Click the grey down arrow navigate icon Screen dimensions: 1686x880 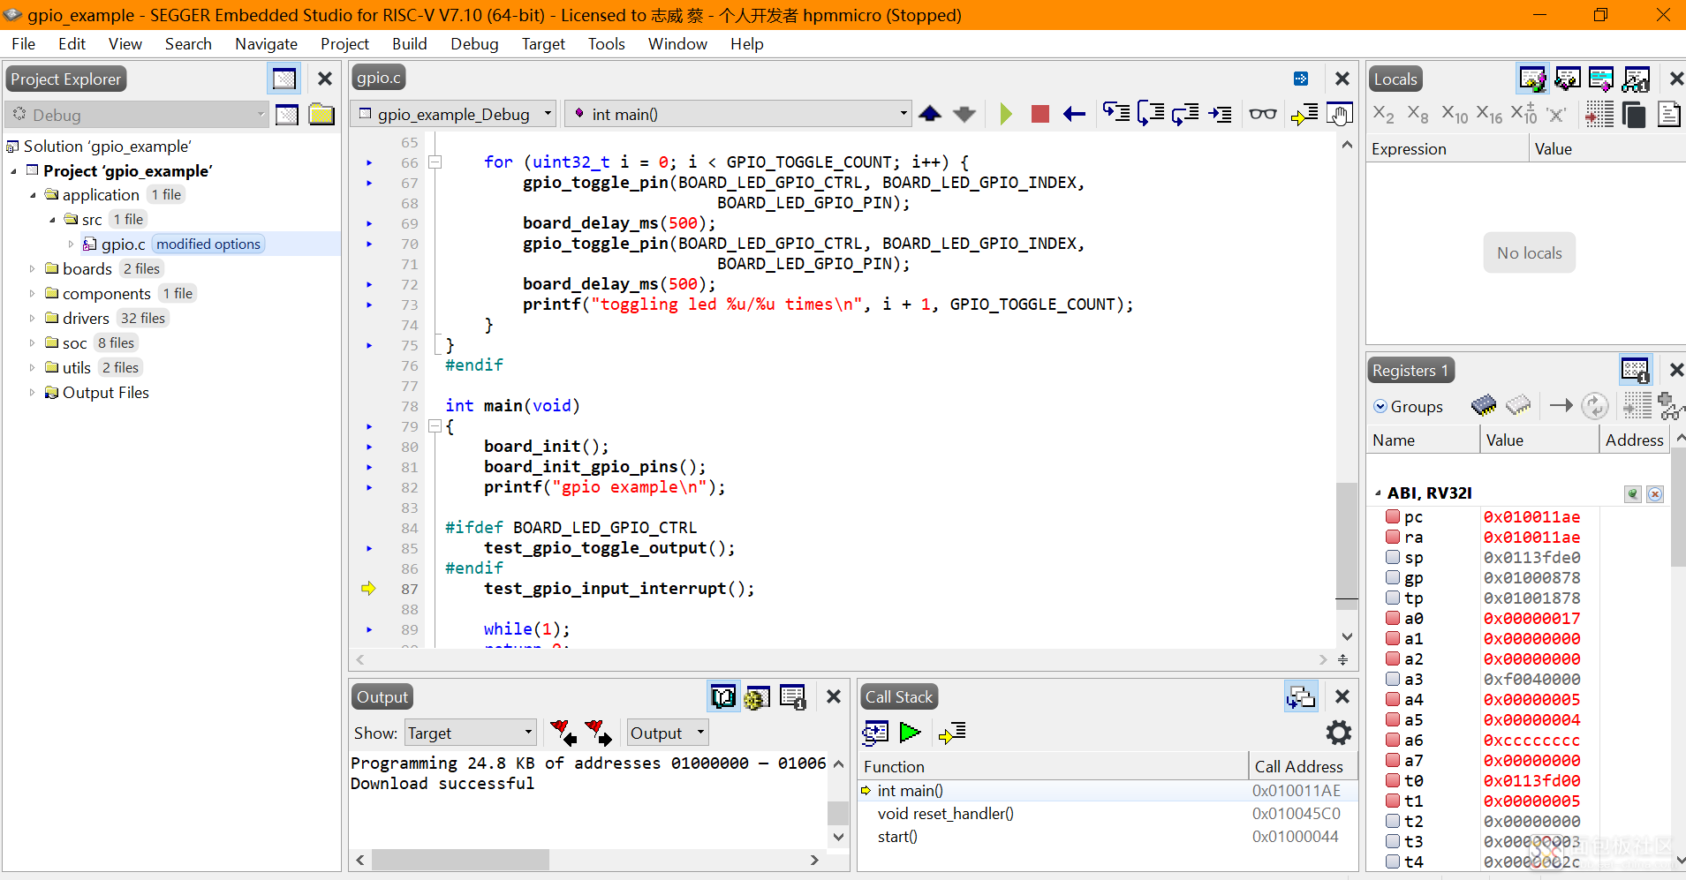coord(964,114)
